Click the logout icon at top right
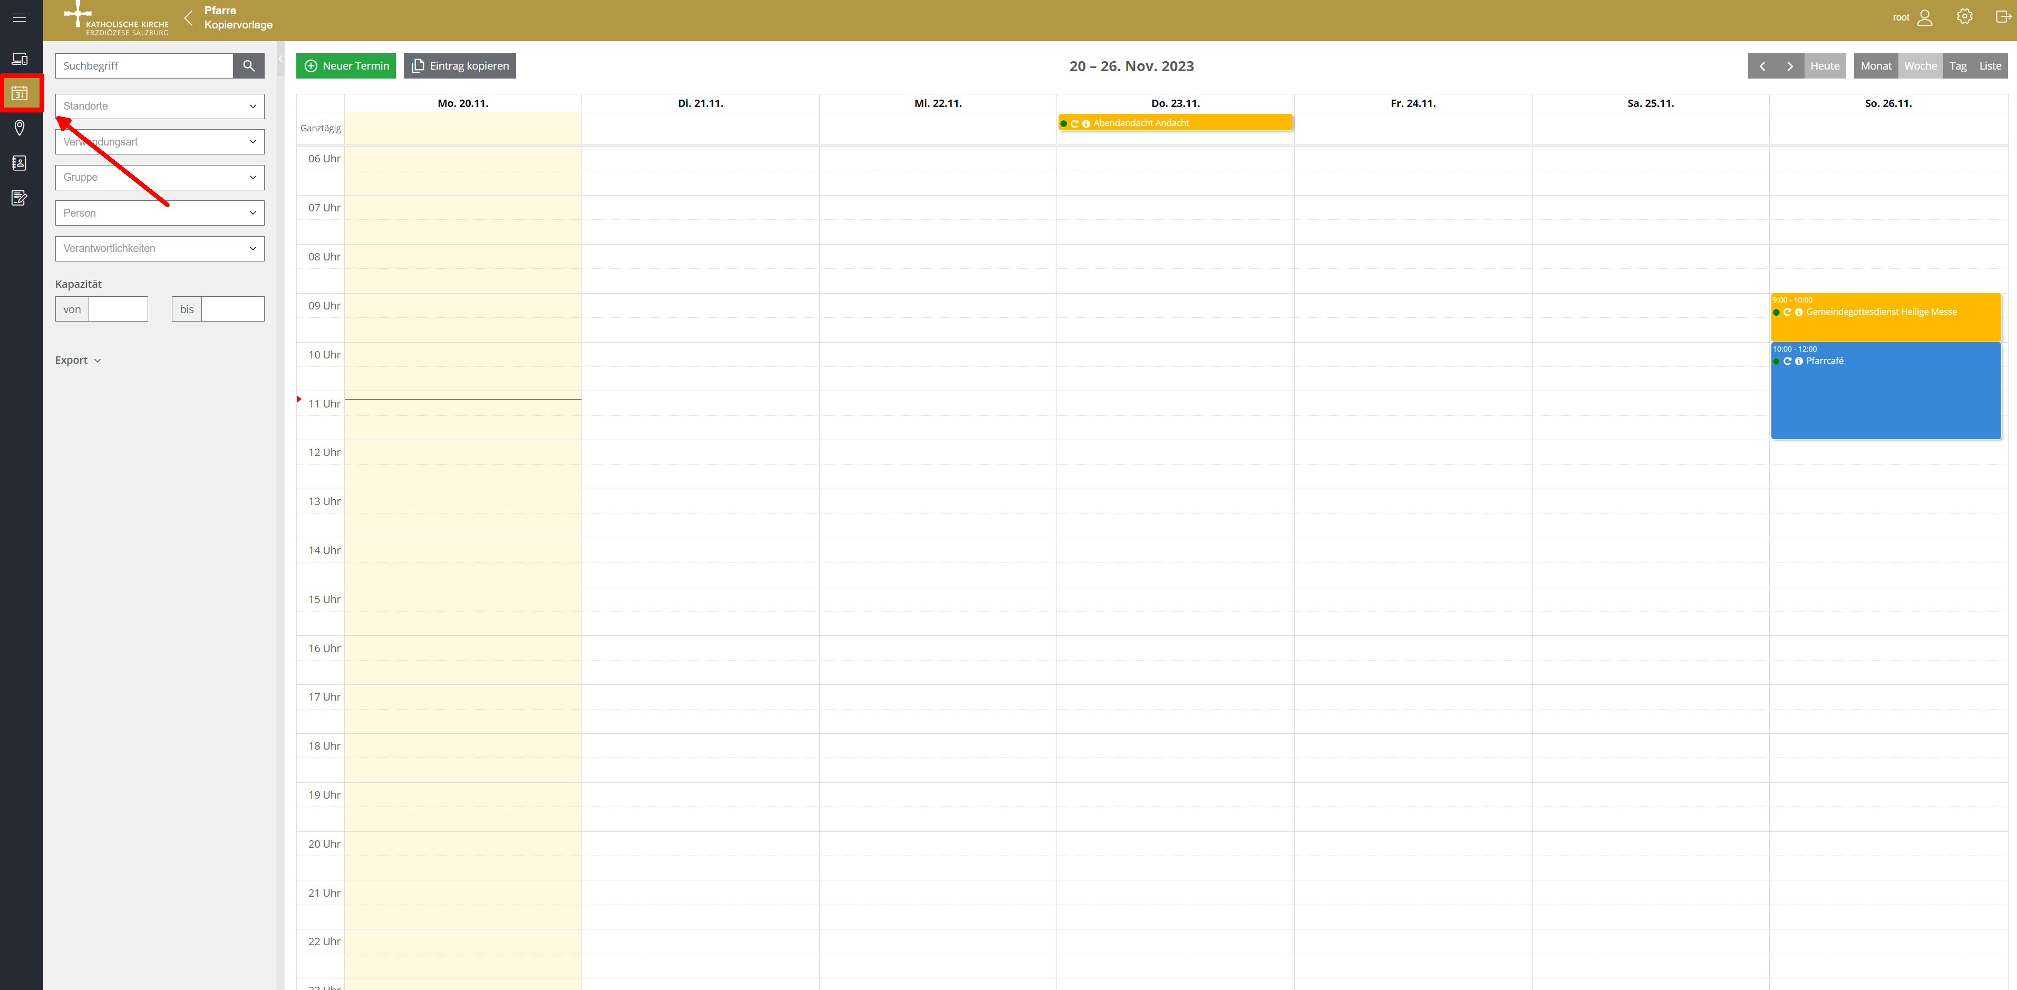 (2003, 16)
